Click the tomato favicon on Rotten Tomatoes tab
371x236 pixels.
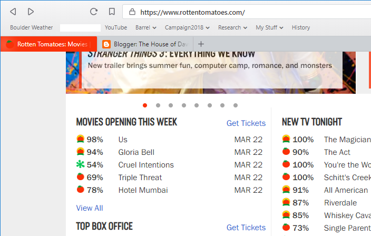point(9,44)
